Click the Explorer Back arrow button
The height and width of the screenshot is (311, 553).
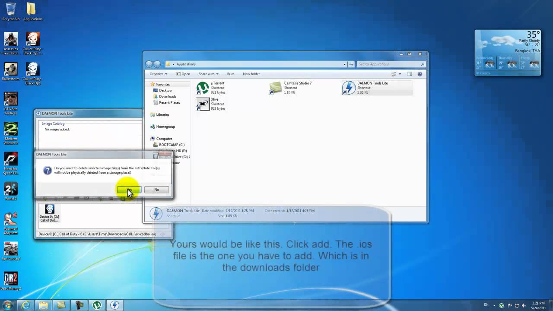point(149,64)
